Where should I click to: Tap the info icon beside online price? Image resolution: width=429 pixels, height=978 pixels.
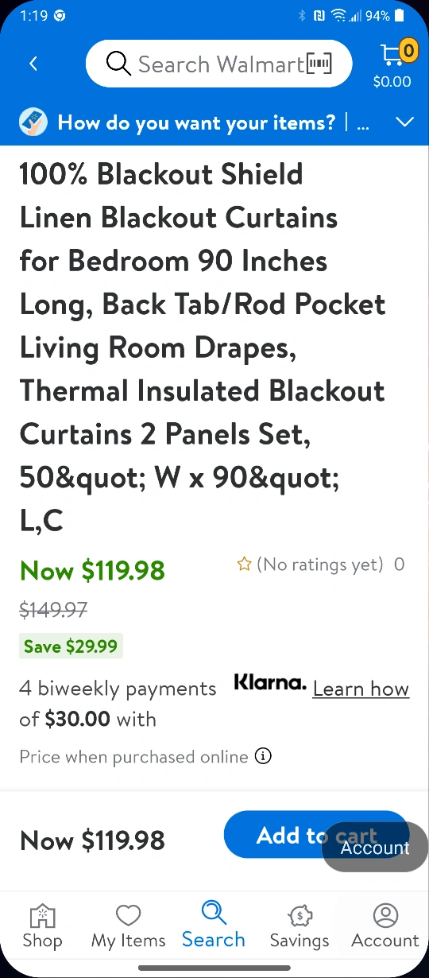coord(263,756)
